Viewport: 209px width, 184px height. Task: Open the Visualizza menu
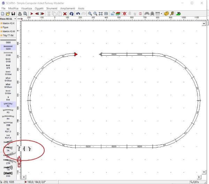(x=26, y=8)
